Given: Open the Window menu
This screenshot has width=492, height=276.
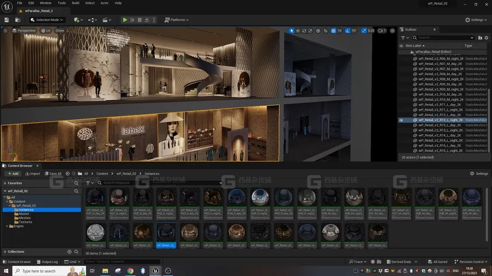Looking at the screenshot, I should [45, 3].
